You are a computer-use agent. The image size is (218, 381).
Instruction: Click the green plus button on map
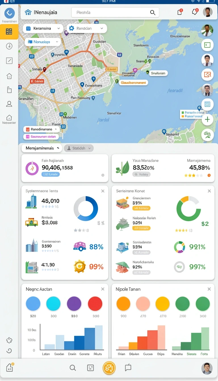click(x=207, y=119)
